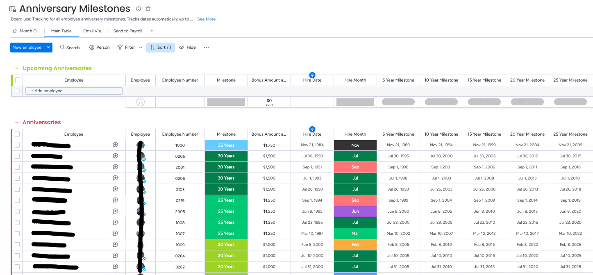The width and height of the screenshot is (593, 275).
Task: Select all in Upcoming Anniversaries header checkbox
Action: click(x=18, y=80)
